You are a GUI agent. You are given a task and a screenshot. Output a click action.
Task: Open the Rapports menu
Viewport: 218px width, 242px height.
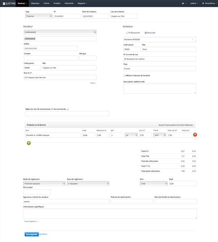point(82,4)
